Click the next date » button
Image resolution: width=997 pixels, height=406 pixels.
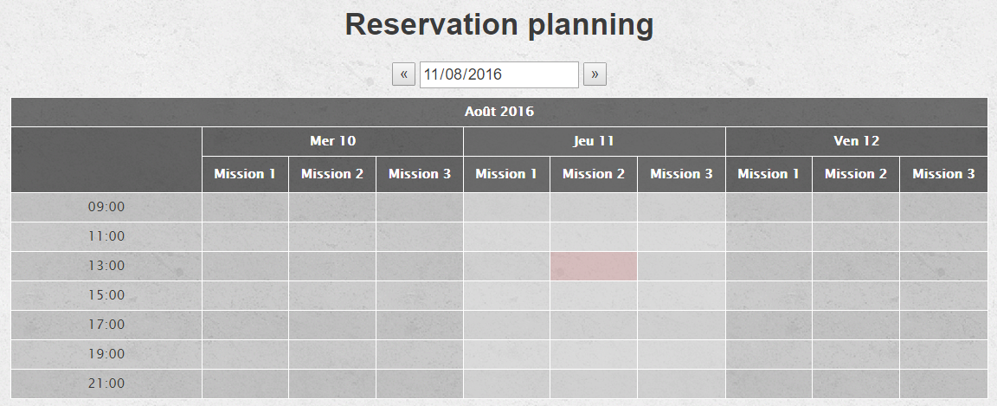pos(595,74)
